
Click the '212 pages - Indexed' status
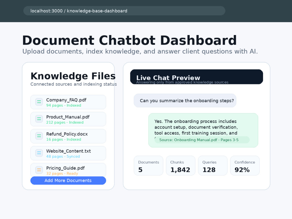click(65, 122)
